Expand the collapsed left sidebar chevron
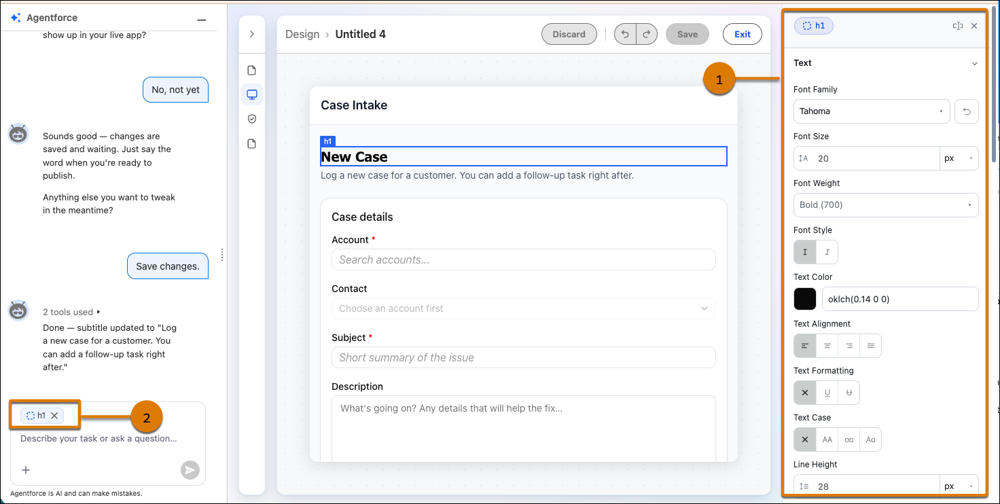Viewport: 1000px width, 504px height. pos(251,34)
